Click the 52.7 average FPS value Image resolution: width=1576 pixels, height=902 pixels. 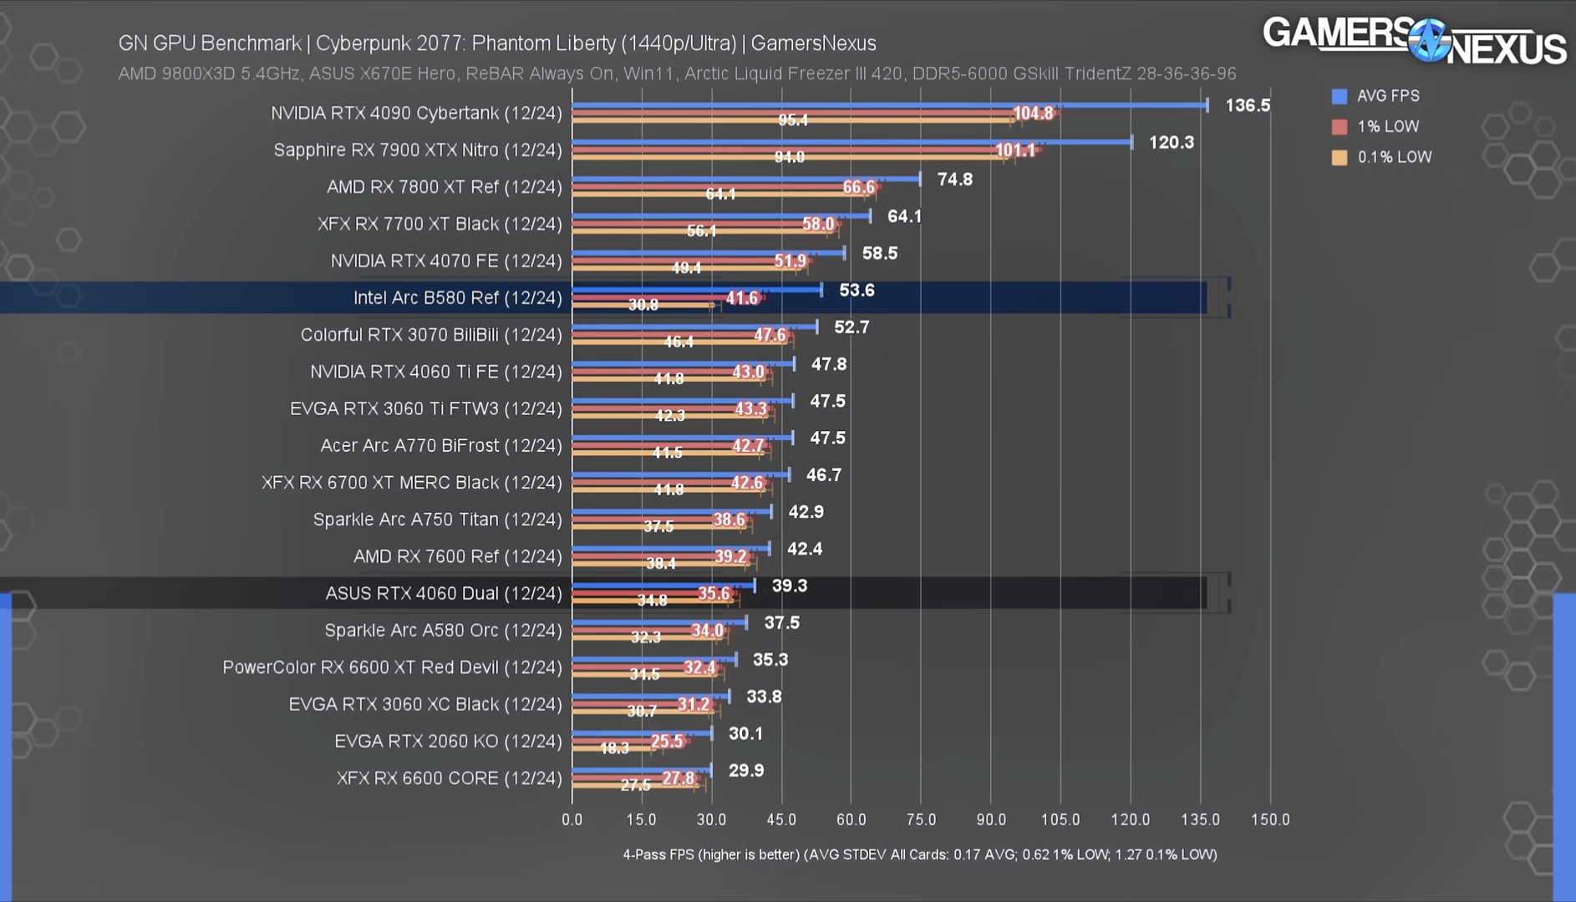tap(852, 327)
